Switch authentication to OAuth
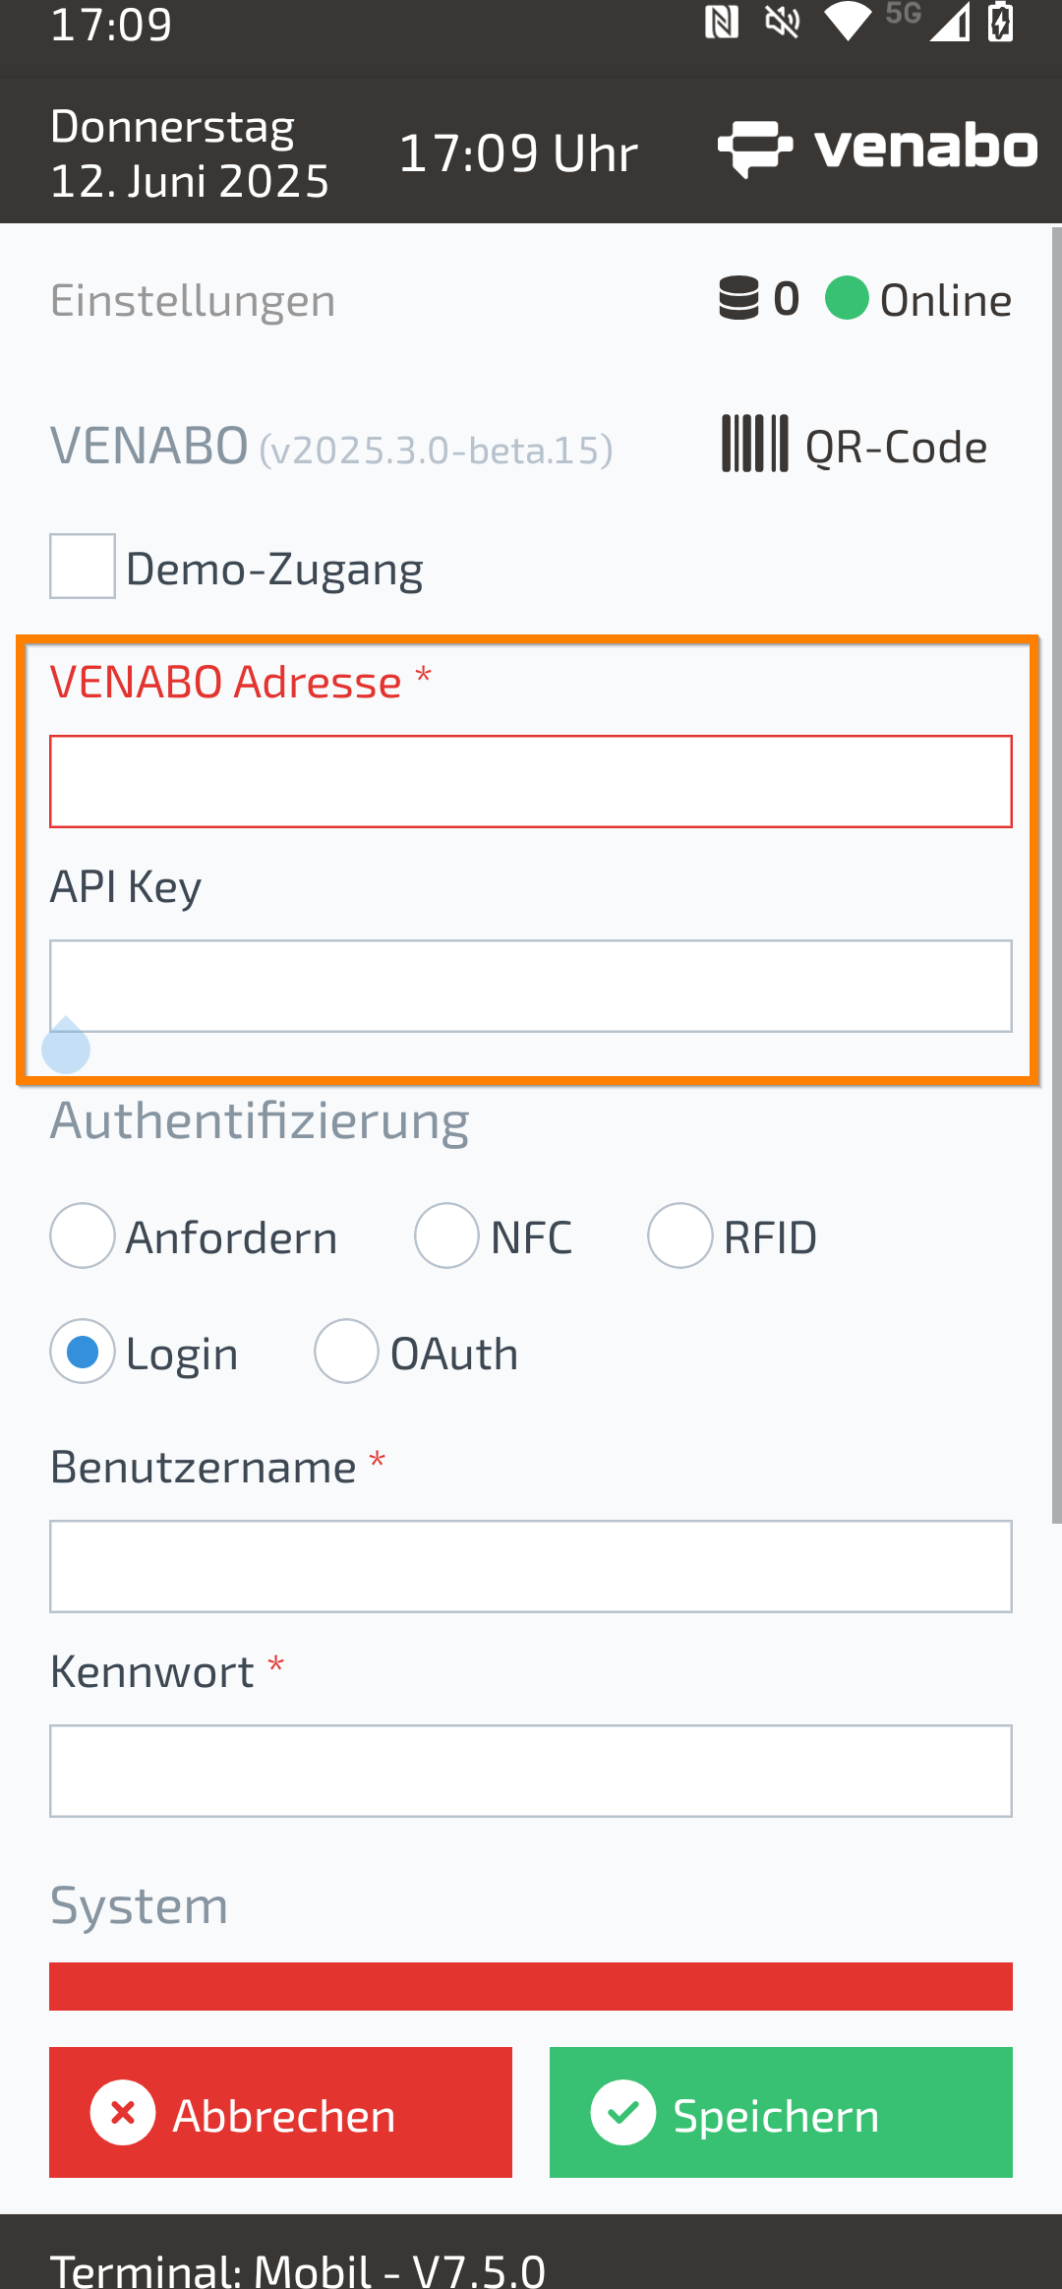The height and width of the screenshot is (2289, 1062). (x=346, y=1352)
